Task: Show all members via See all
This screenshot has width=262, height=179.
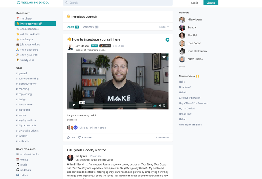Action: click(182, 67)
